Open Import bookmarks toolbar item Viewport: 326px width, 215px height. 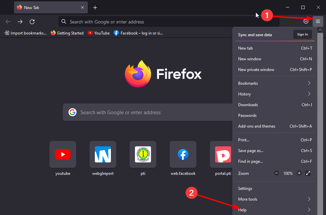pyautogui.click(x=25, y=33)
